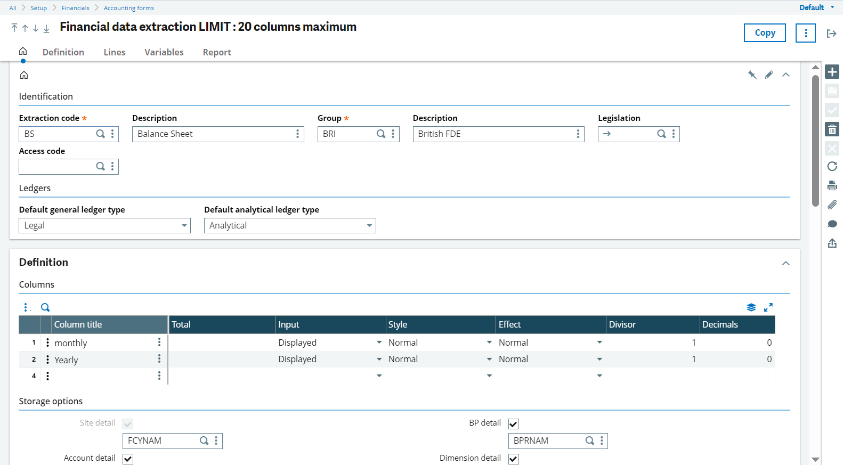Open attachments with the paperclip icon
The image size is (843, 465).
832,205
